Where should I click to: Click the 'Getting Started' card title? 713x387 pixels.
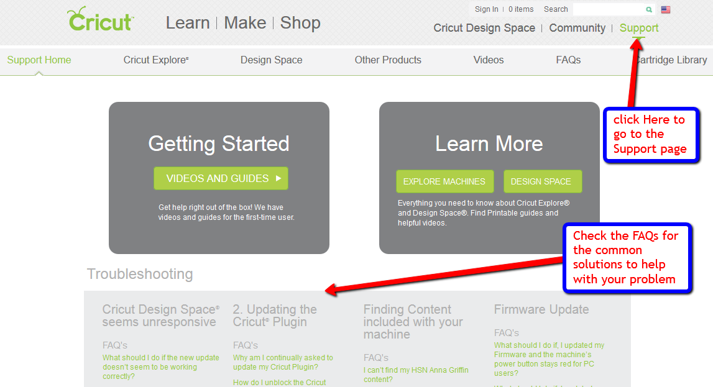click(219, 143)
